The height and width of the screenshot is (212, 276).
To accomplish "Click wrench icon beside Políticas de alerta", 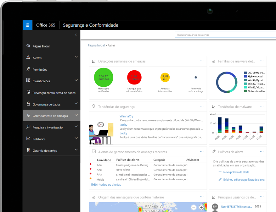I will pyautogui.click(x=214, y=152).
